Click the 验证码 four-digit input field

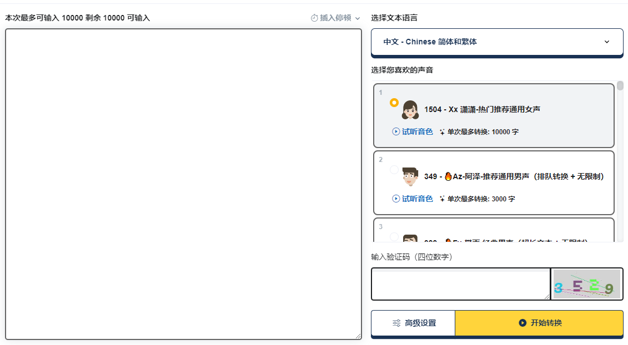tap(460, 283)
